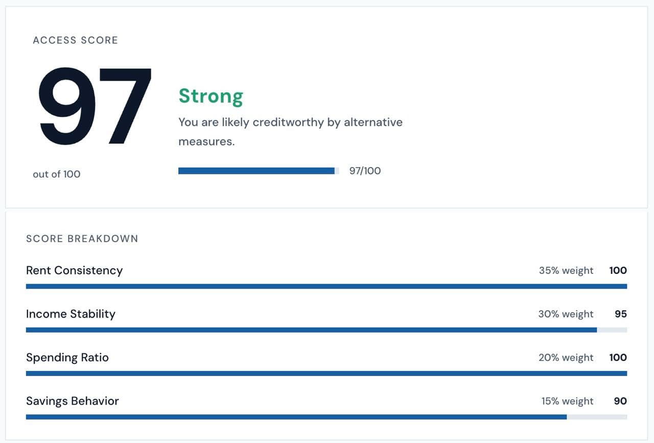
Task: Click the Income Stability row
Action: tap(71, 314)
